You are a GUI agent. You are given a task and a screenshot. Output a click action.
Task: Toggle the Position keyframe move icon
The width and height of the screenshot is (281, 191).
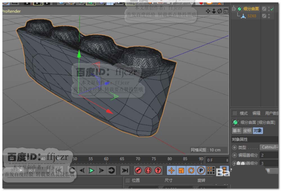pos(171,170)
